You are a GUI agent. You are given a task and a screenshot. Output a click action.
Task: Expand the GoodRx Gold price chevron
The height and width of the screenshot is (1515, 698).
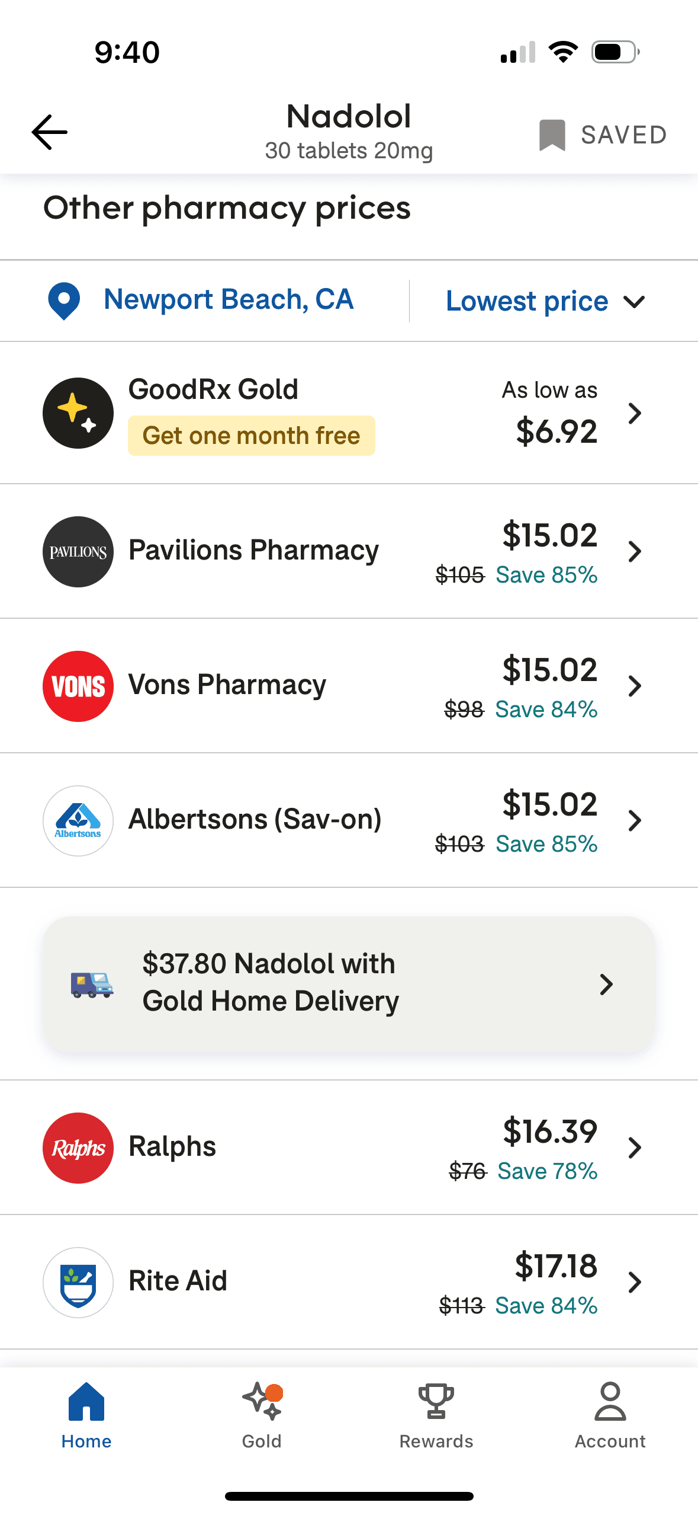pos(635,414)
